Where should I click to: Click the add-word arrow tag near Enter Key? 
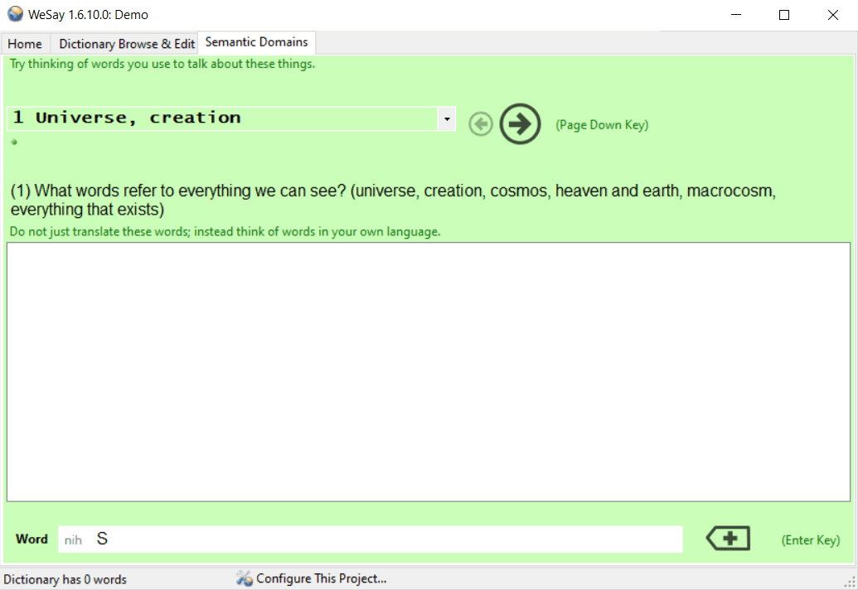726,538
